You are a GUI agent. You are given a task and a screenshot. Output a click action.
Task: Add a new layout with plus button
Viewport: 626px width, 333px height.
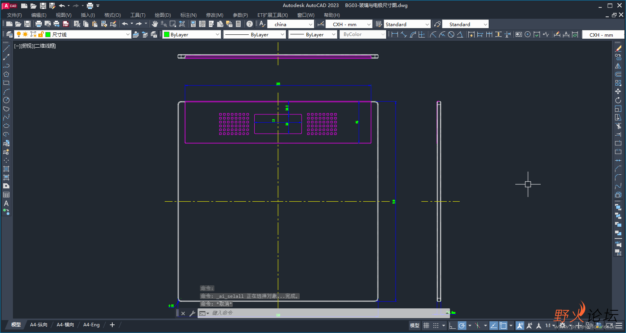(112, 325)
